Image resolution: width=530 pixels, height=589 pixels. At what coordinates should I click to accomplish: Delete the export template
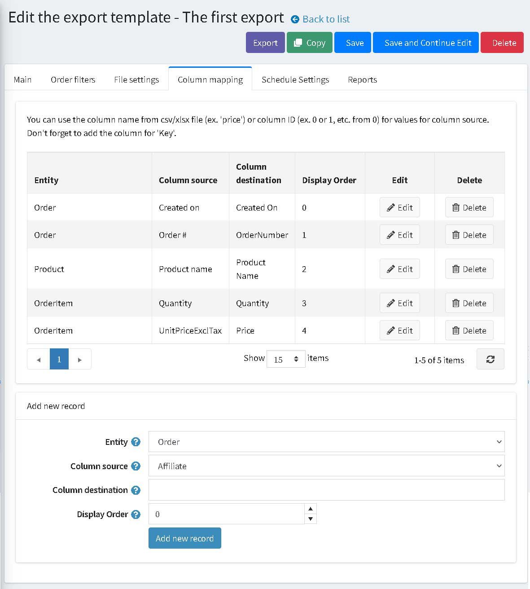point(502,43)
